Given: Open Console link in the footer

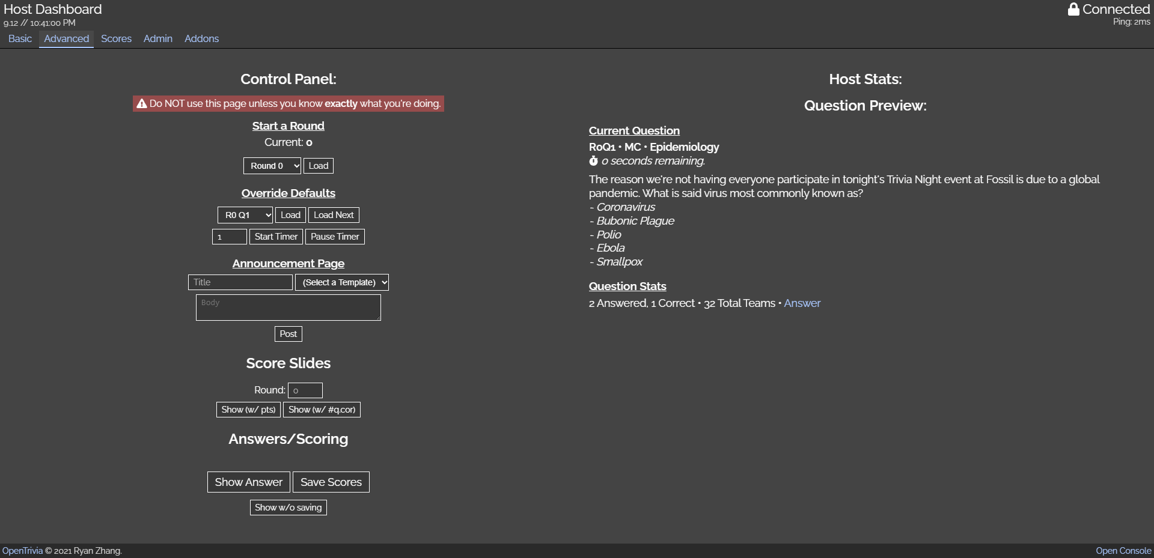Looking at the screenshot, I should tap(1123, 551).
